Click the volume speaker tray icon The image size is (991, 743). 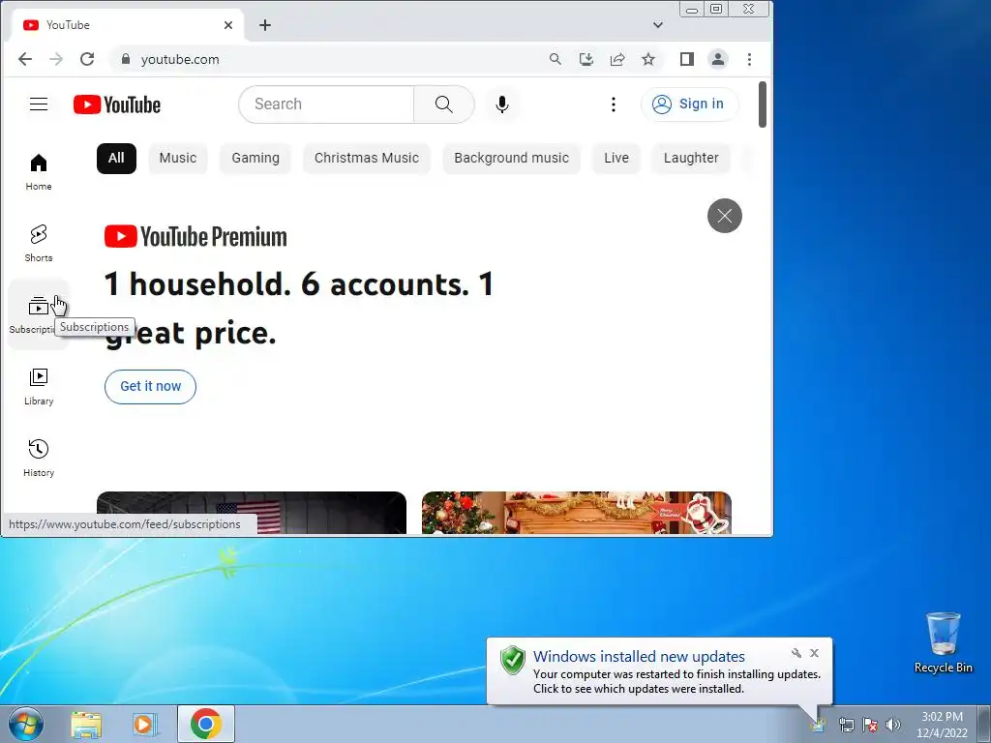(893, 725)
